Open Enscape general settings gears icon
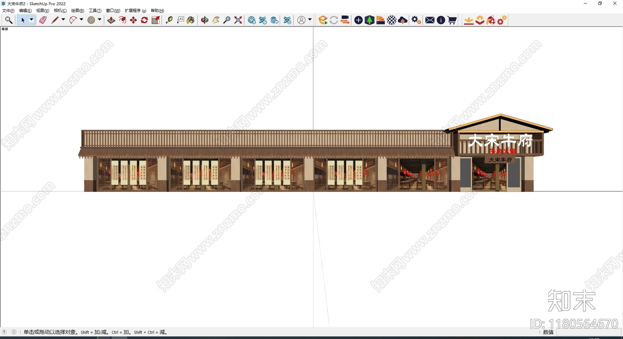 coord(416,20)
